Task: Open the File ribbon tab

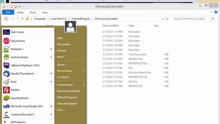Action: pos(8,12)
